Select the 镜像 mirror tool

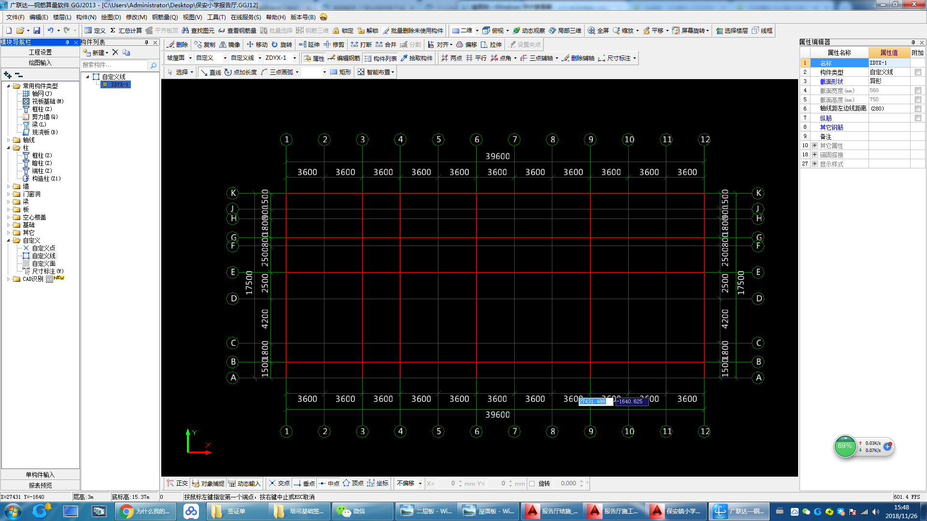click(230, 44)
